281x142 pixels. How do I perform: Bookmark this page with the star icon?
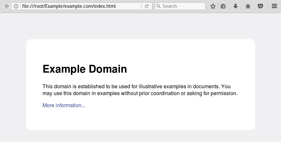tap(213, 7)
